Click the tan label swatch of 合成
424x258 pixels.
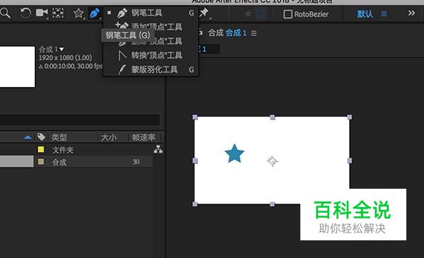41,162
